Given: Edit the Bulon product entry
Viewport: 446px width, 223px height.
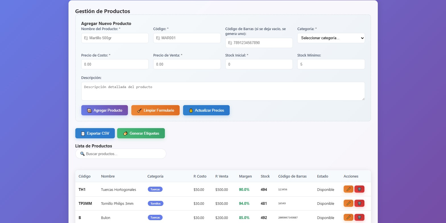Looking at the screenshot, I should (348, 217).
